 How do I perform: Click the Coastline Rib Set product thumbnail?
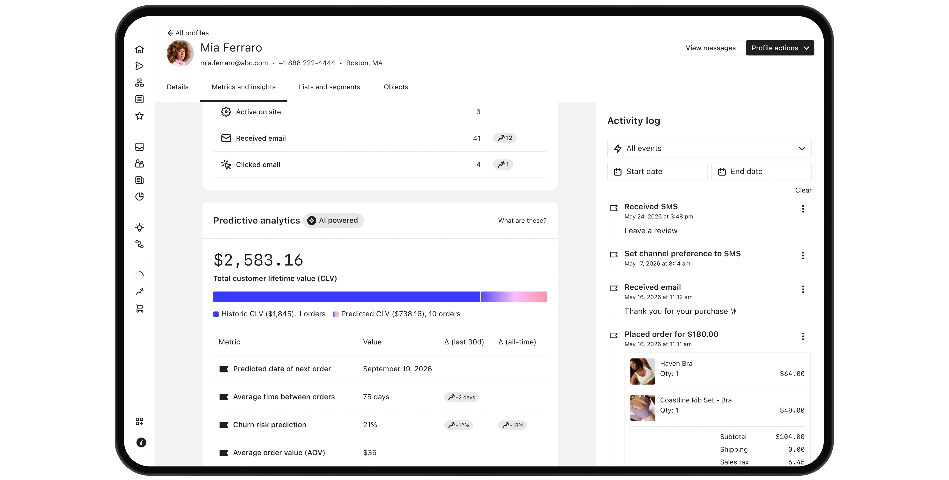pyautogui.click(x=642, y=408)
